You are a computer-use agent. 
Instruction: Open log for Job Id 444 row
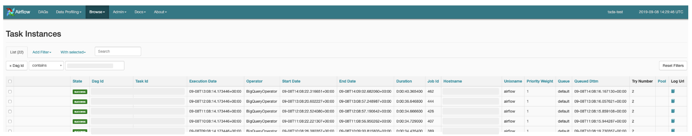[673, 101]
